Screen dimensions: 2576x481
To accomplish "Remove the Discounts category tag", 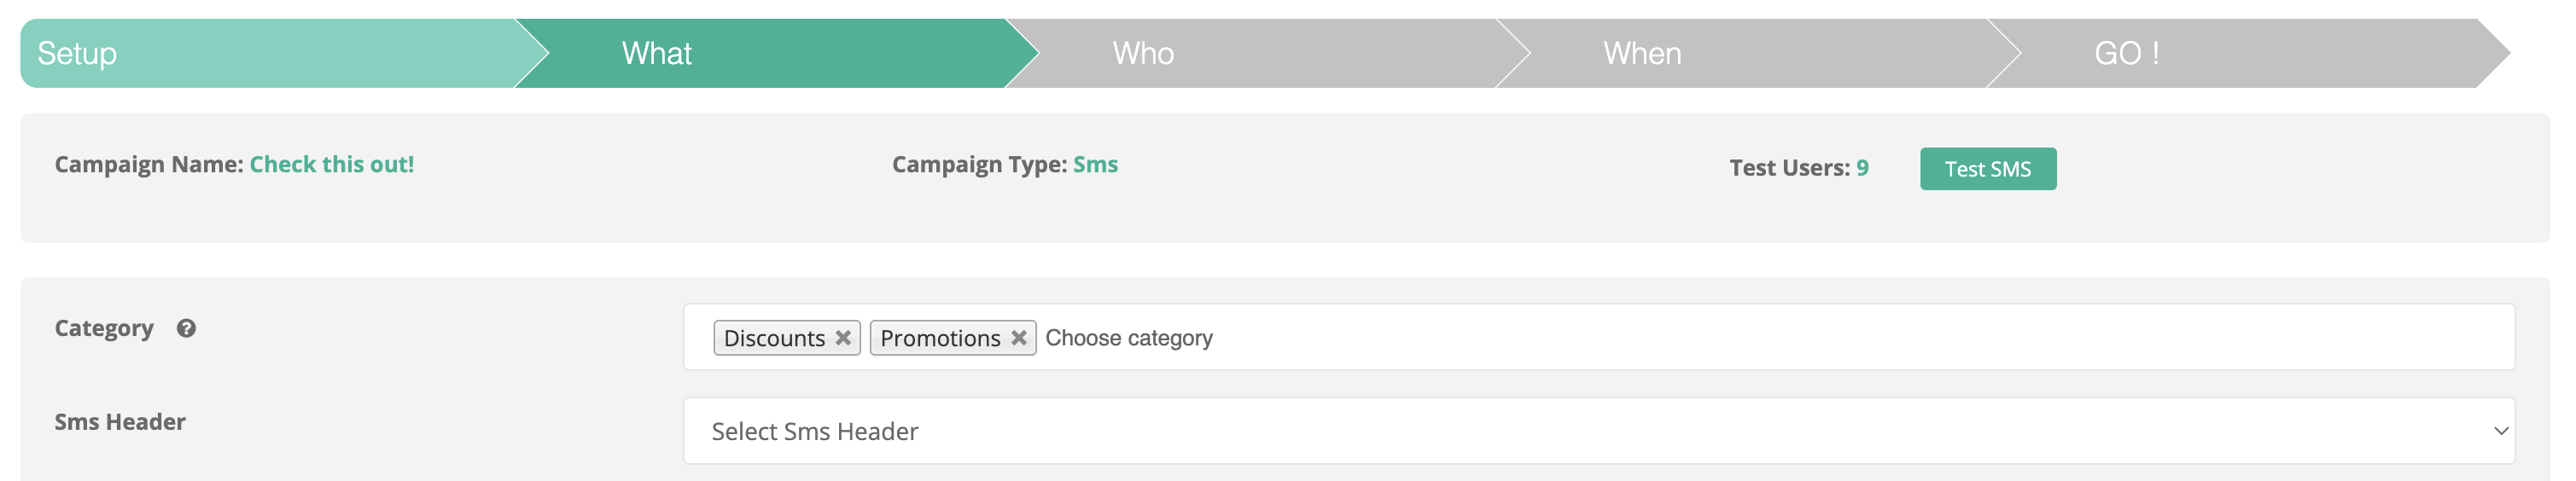I will tap(843, 338).
